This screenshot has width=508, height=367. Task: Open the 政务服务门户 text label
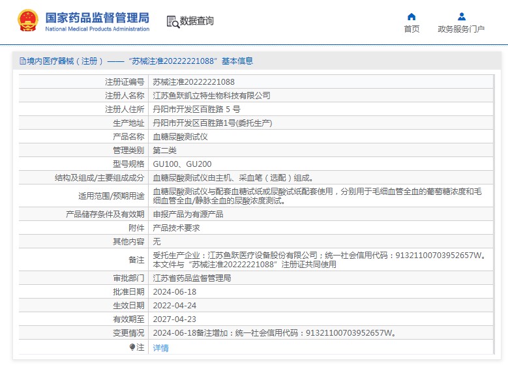pyautogui.click(x=461, y=29)
